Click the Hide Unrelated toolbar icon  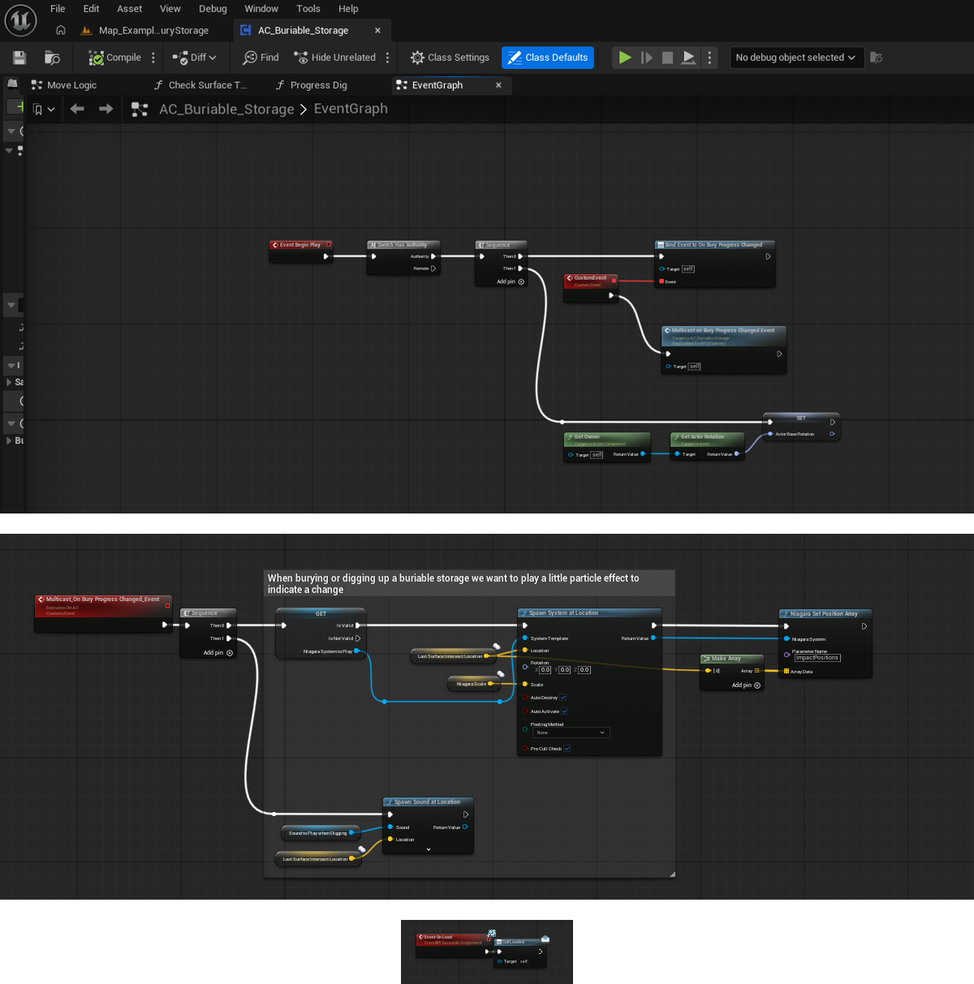[301, 58]
